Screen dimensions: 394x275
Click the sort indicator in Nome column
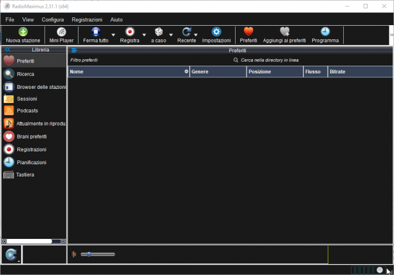[x=186, y=71]
